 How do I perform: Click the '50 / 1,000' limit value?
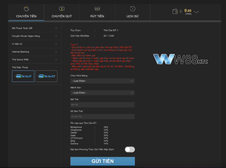click(x=109, y=36)
